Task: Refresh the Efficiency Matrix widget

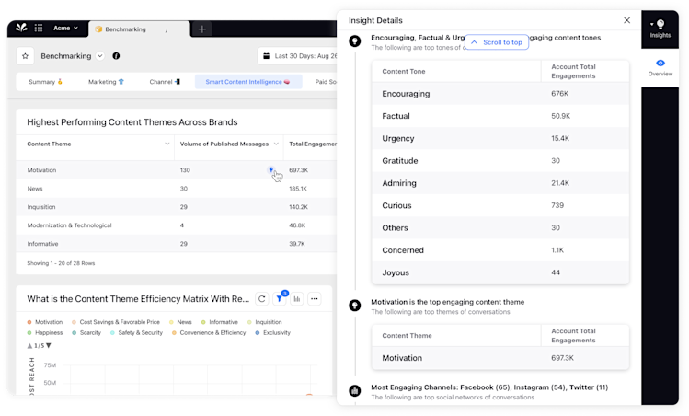Action: [x=262, y=299]
